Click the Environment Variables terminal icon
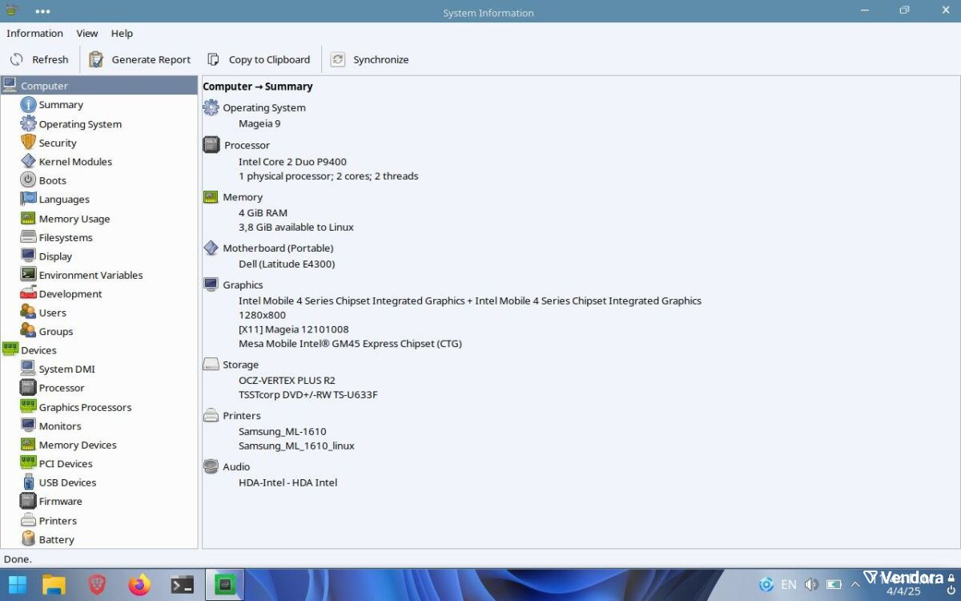Screen dimensions: 961x601 [28, 275]
